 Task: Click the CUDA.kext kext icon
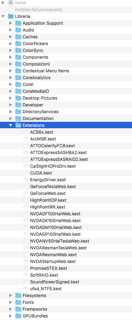(x=26, y=173)
